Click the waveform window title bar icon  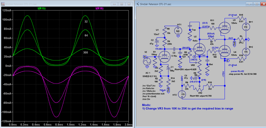click(3, 4)
